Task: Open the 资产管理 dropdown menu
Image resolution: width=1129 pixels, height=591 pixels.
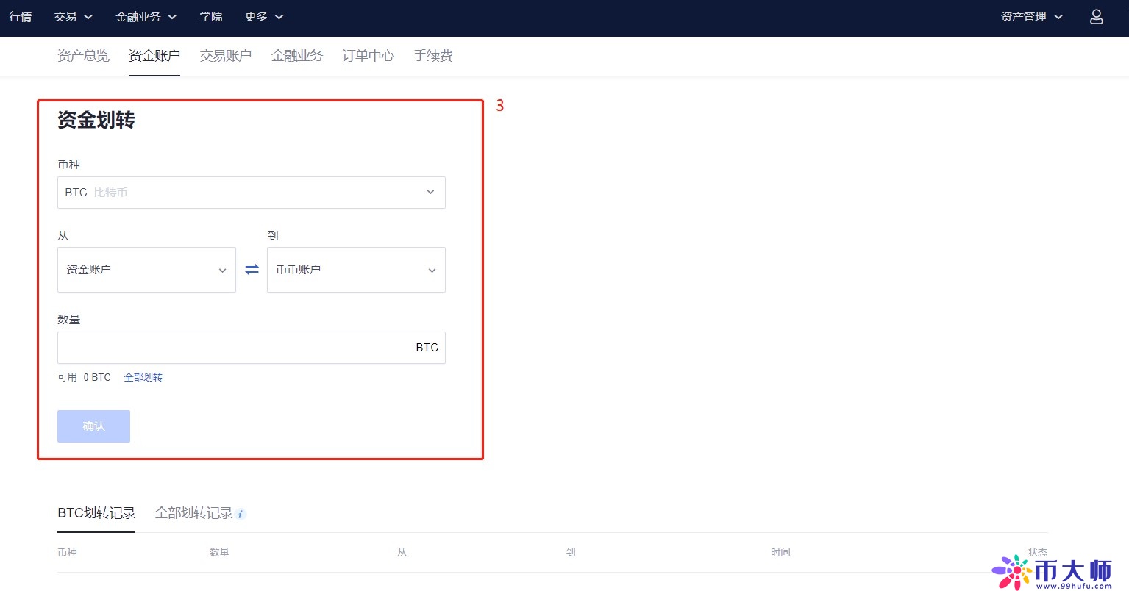Action: tap(1025, 16)
